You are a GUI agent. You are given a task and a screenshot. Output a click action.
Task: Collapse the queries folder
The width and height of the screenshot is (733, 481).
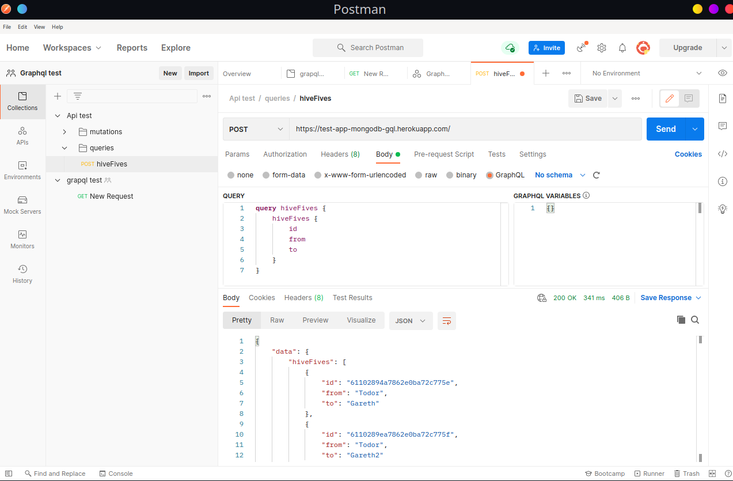(64, 148)
